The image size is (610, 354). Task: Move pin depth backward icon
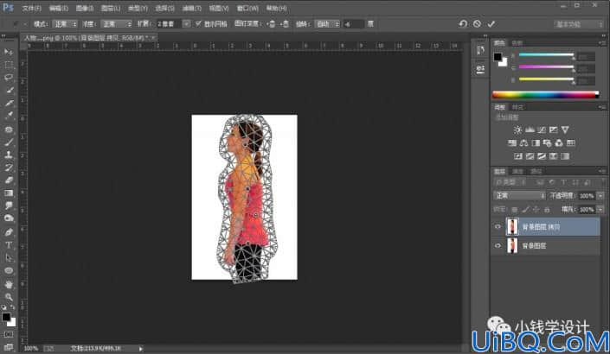pos(285,23)
